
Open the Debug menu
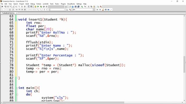tap(33, 4)
